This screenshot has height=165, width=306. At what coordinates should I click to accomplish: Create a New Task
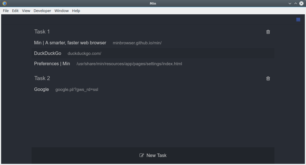(153, 156)
